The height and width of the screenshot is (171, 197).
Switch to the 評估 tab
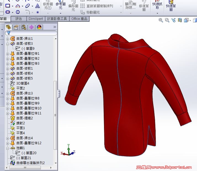tap(19, 19)
